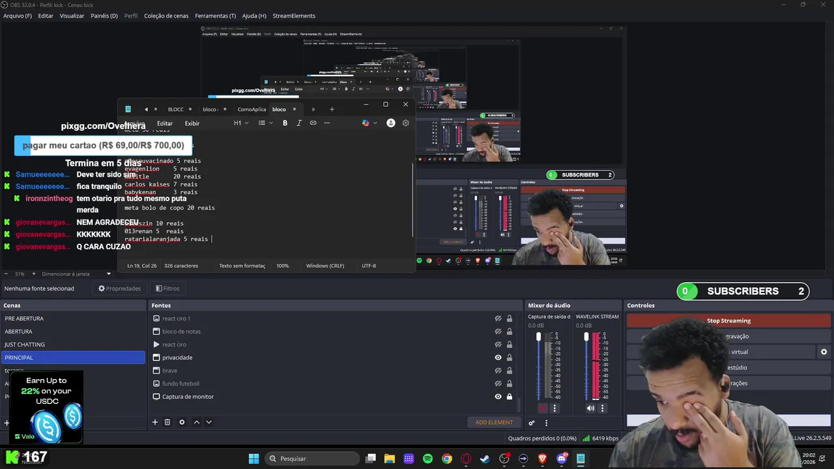Open Filtros for selected source
Screen dimensions: 834x469
click(167, 289)
